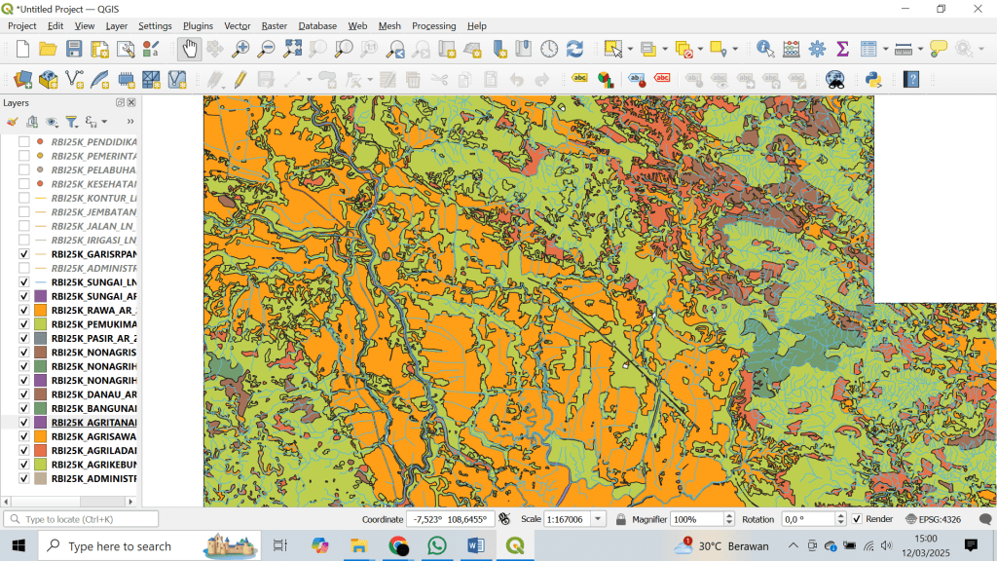Click RBI25K_AGRILADAI red color swatch
The image size is (997, 561).
[41, 450]
